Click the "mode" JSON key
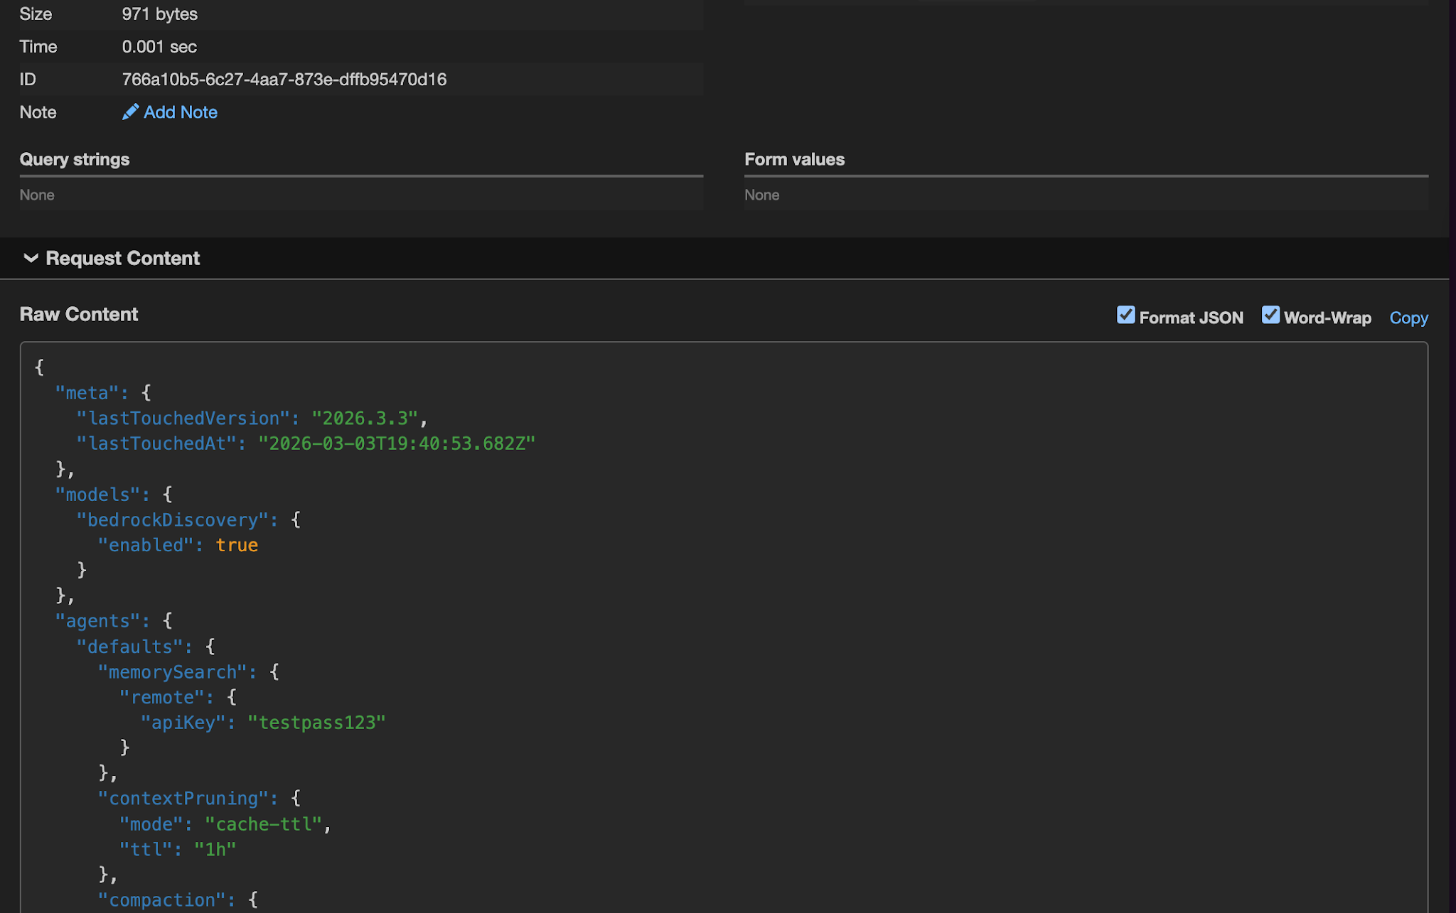The height and width of the screenshot is (913, 1456). click(x=151, y=824)
